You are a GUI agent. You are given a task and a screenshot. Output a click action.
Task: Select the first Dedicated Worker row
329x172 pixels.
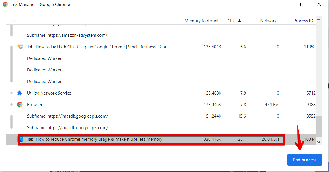pos(161,58)
